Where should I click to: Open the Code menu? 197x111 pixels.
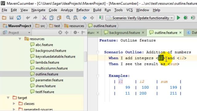pyautogui.click(x=53, y=10)
